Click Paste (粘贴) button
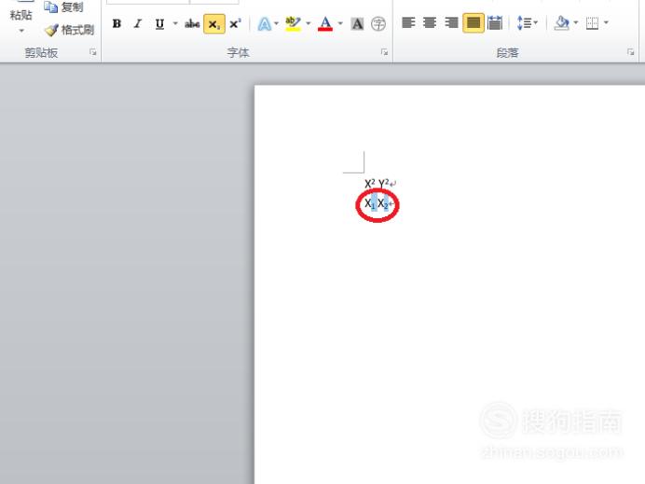 click(x=21, y=15)
